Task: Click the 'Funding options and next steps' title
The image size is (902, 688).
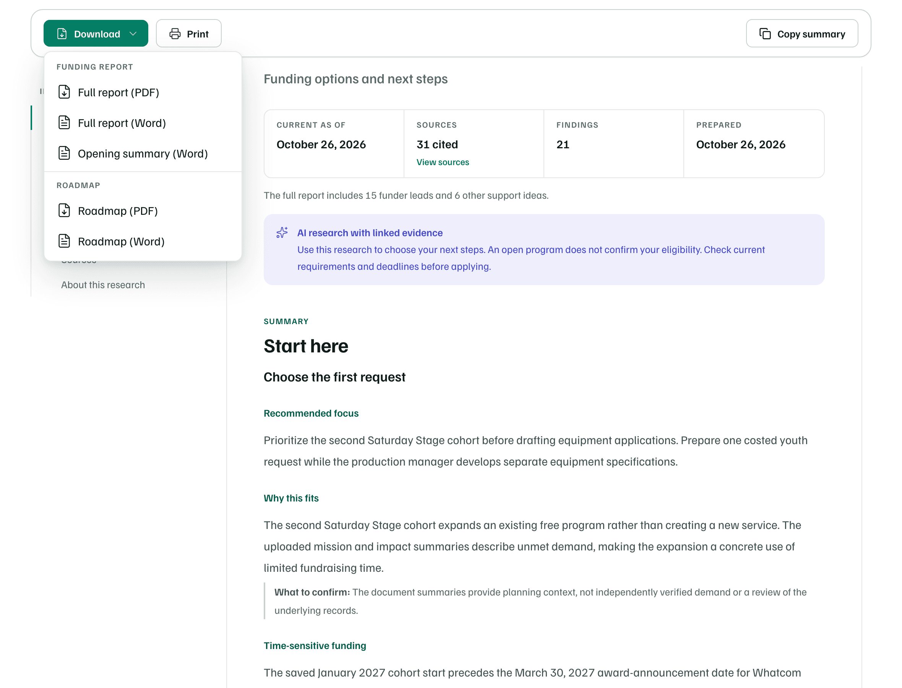Action: tap(355, 79)
